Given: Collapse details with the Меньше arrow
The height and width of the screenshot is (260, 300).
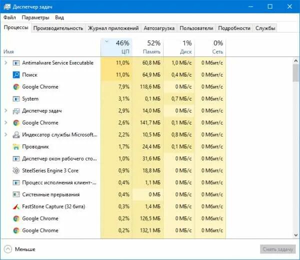Looking at the screenshot, I should [x=8, y=249].
